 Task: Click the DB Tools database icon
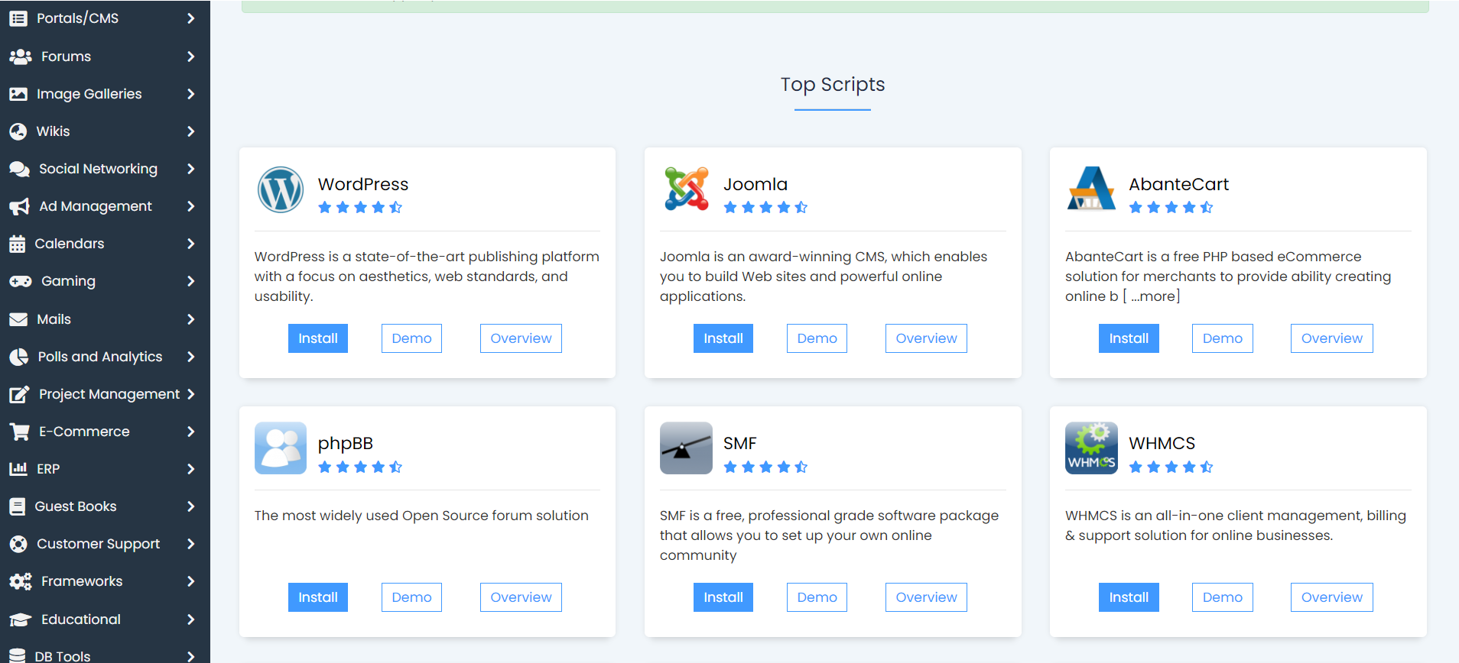coord(18,656)
